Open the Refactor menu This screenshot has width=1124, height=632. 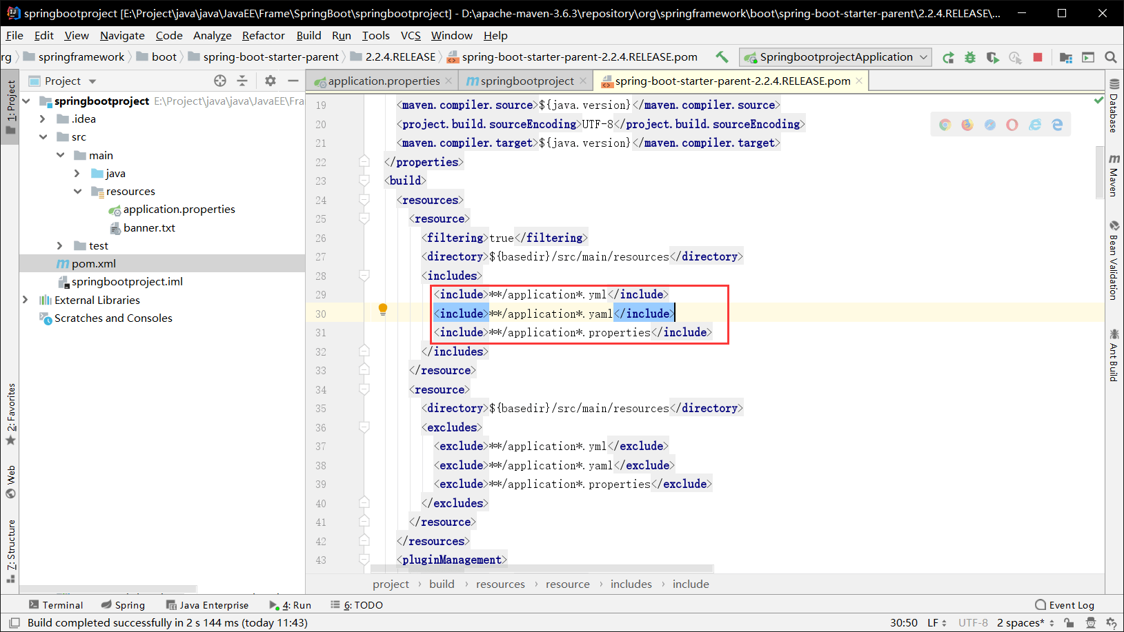coord(263,36)
